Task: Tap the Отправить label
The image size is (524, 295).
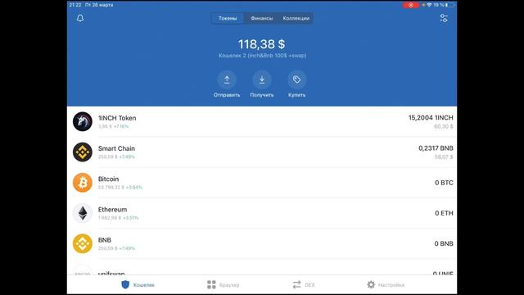Action: [227, 95]
